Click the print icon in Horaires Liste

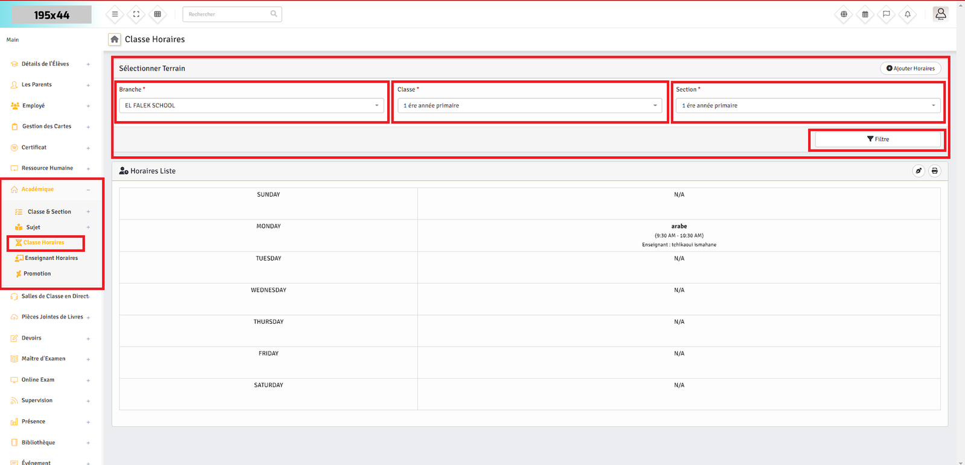(x=934, y=171)
